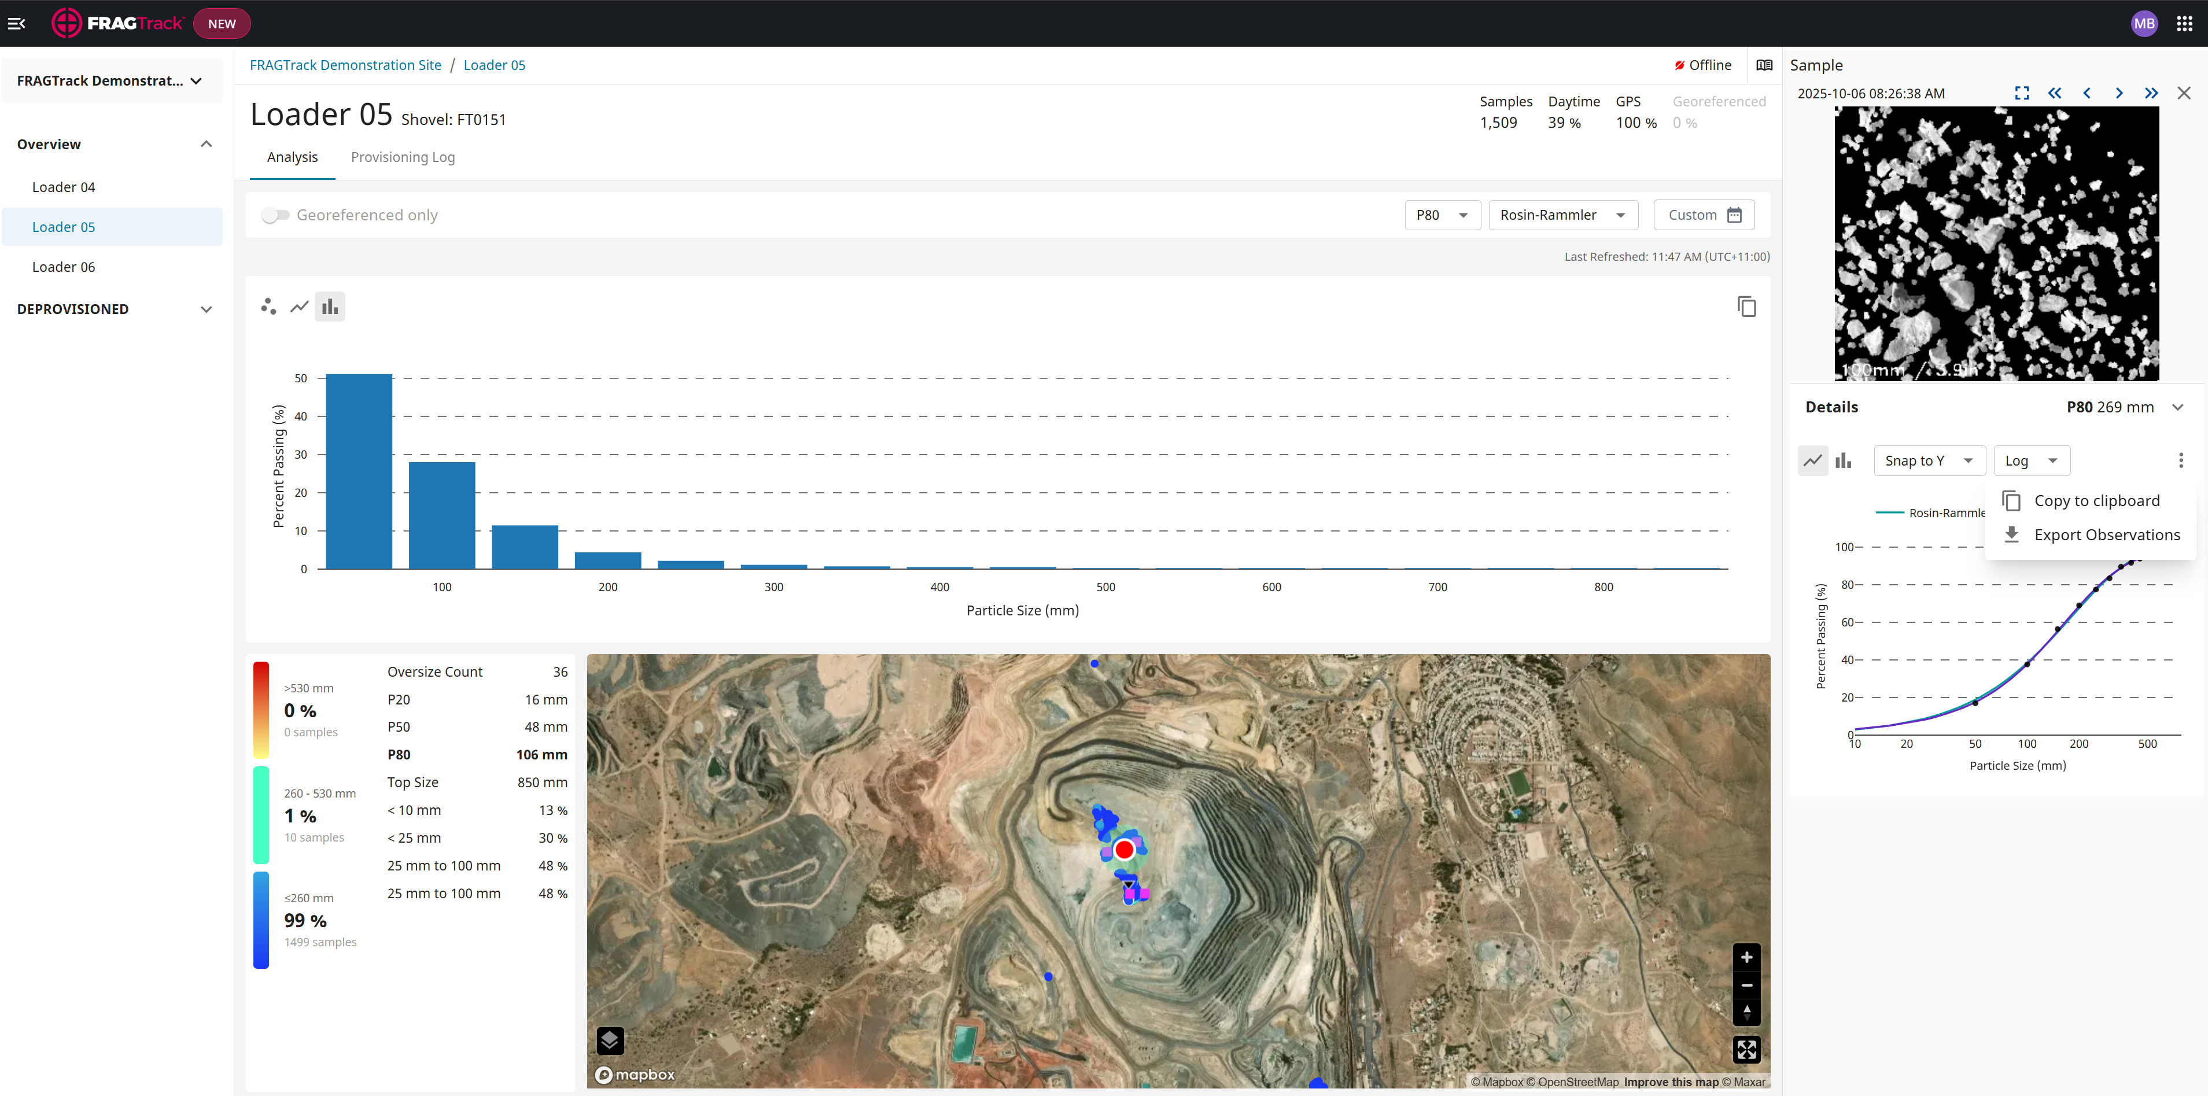Close the Sample panel
Viewport: 2208px width, 1096px height.
tap(2184, 93)
